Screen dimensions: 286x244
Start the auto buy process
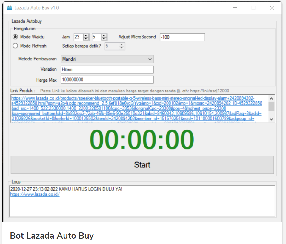[x=142, y=165]
